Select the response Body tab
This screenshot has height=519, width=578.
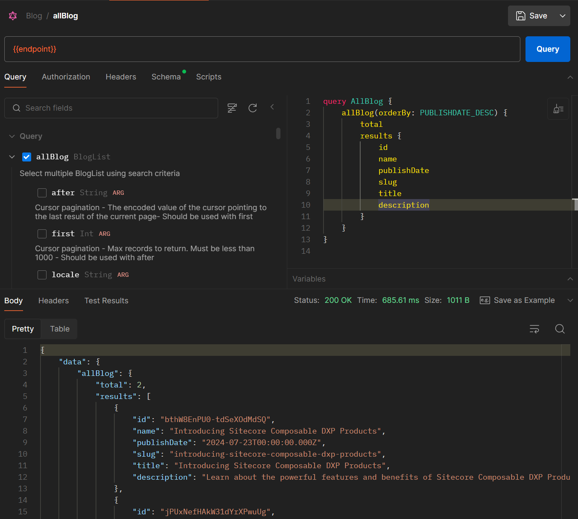pos(14,301)
